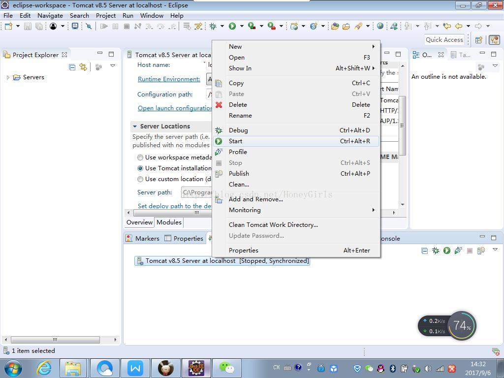Select Tomcat v8.5 Server at localhost row
Screen dimensions: 504x378
click(x=222, y=261)
